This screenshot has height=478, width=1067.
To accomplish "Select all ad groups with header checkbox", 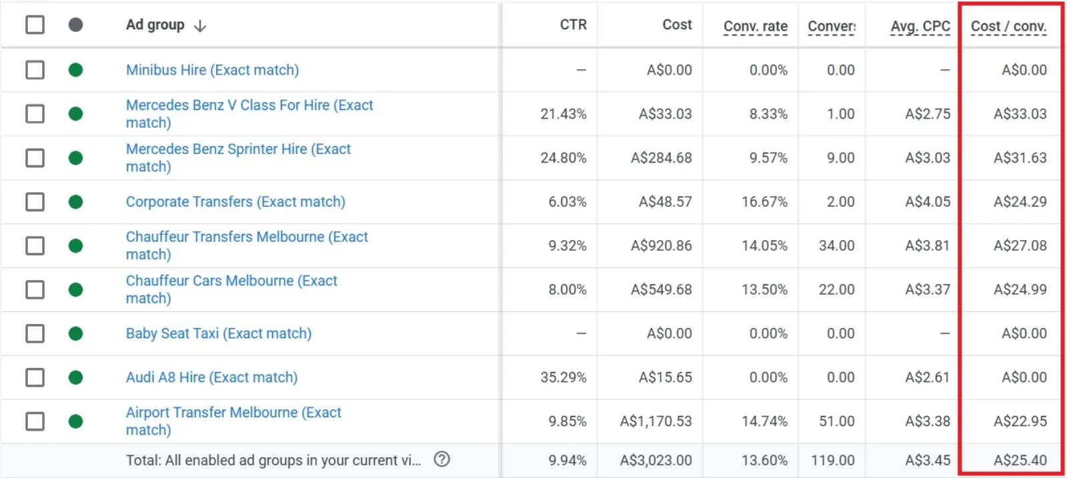I will 35,25.
